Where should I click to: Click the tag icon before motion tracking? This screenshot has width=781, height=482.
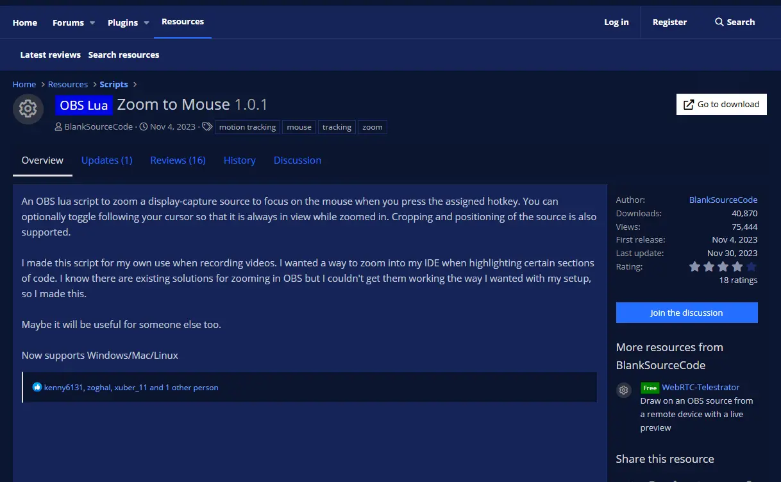[207, 127]
